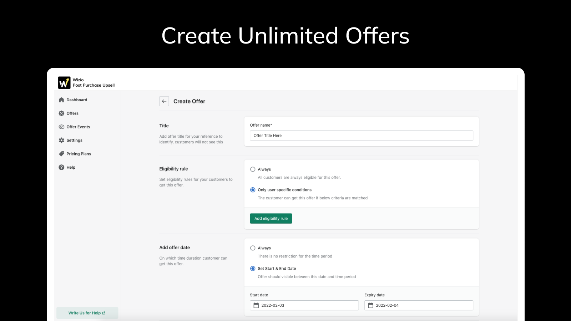Click the Add eligibility rule button
Image resolution: width=571 pixels, height=321 pixels.
pyautogui.click(x=271, y=218)
